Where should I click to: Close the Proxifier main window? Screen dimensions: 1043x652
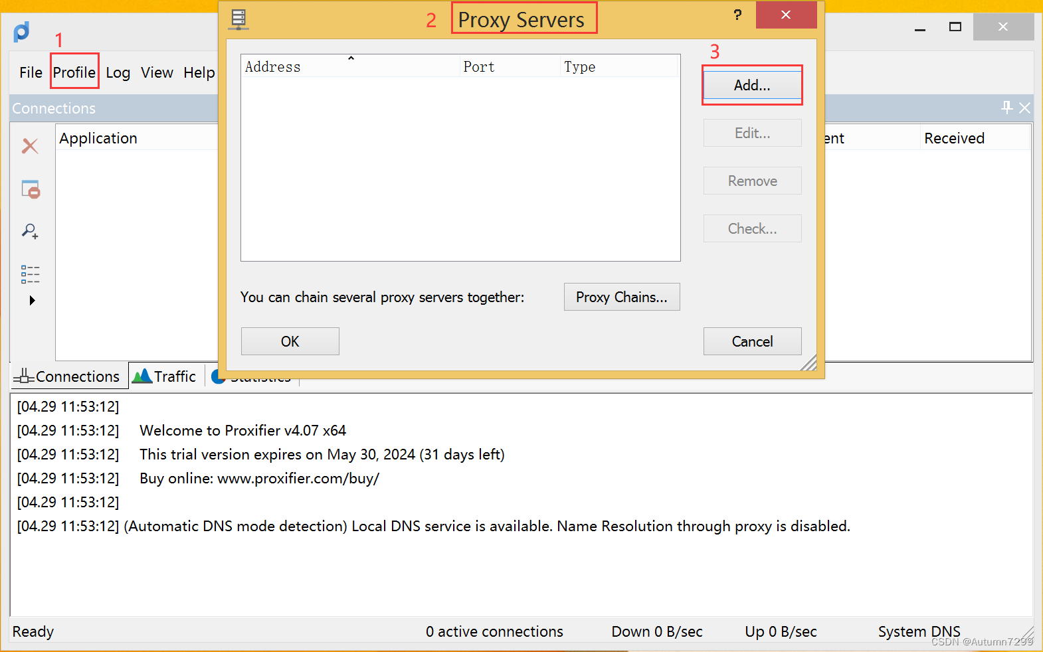pos(1003,27)
